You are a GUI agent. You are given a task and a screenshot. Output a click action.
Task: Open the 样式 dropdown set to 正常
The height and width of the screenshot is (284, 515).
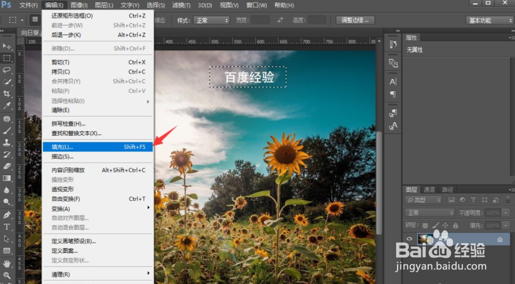click(211, 20)
